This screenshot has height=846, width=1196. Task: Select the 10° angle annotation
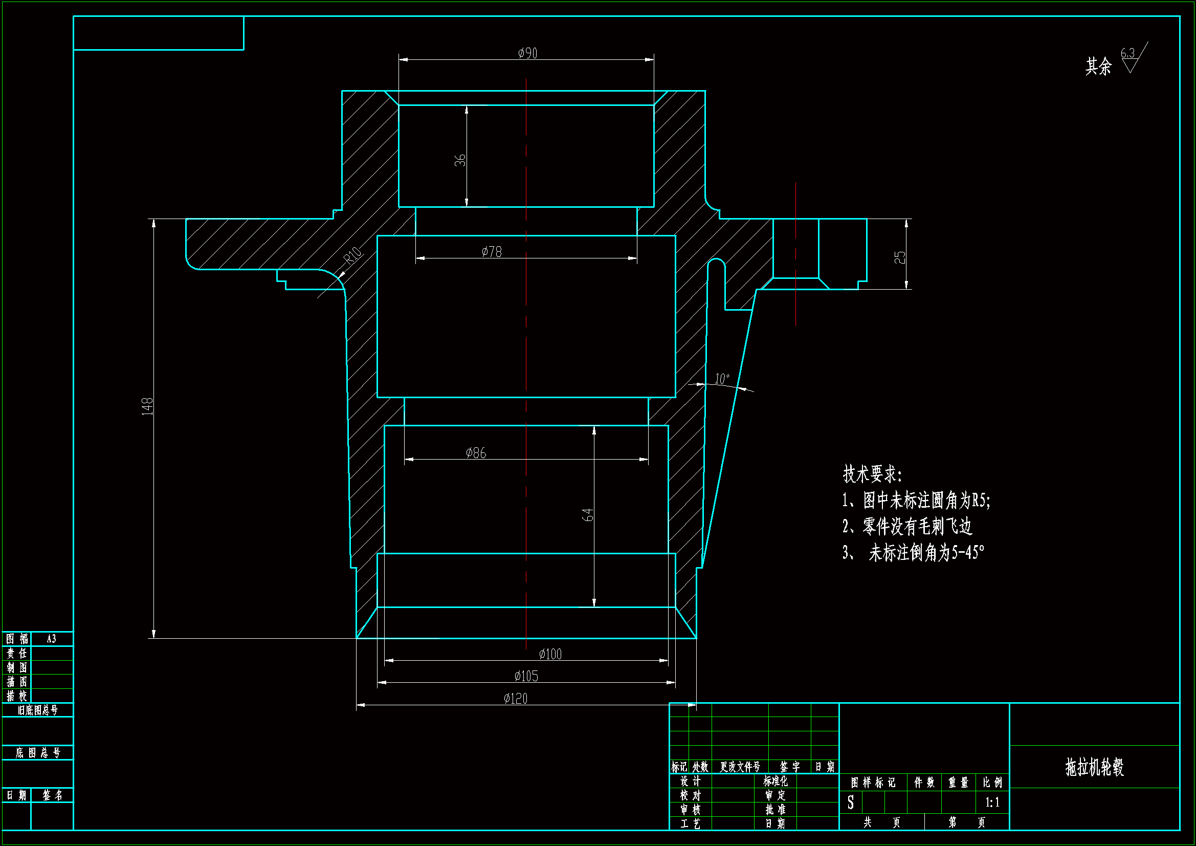[x=721, y=379]
